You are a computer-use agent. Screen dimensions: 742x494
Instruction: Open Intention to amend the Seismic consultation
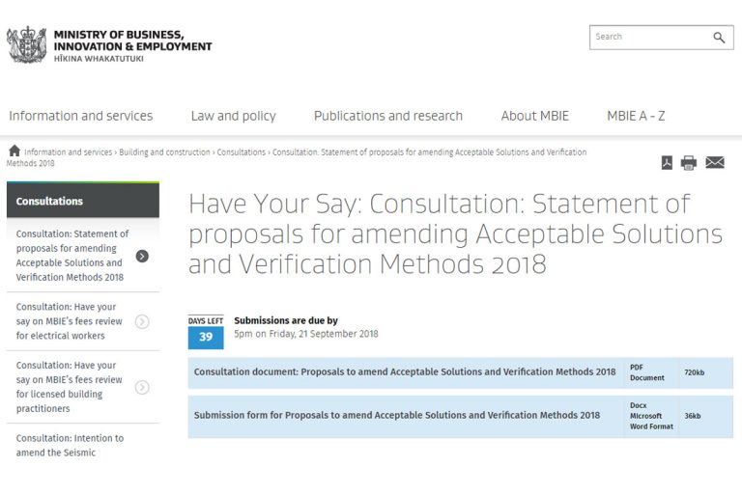coord(70,445)
